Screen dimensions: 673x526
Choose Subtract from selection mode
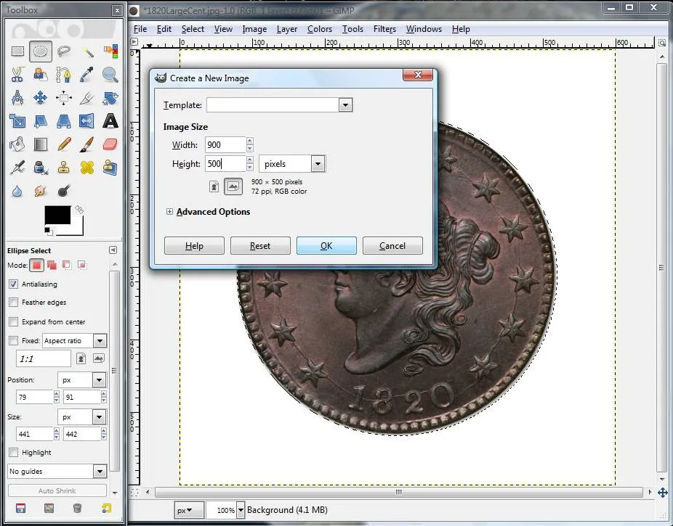[67, 265]
